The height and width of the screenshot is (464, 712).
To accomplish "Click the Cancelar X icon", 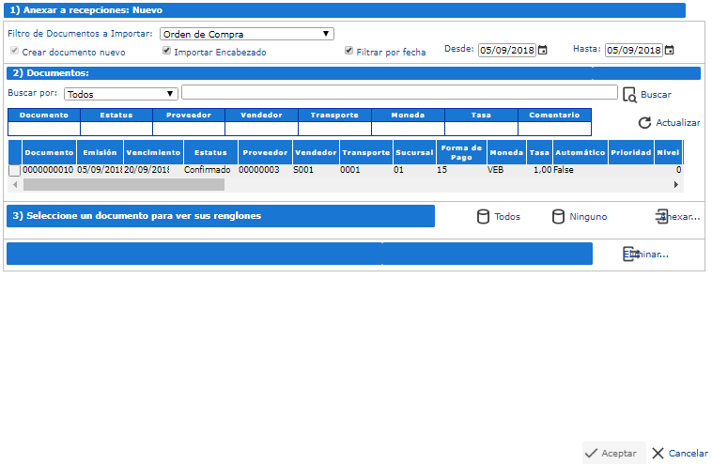I will coord(658,453).
